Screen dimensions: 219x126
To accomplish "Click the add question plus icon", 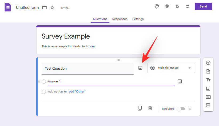I will pyautogui.click(x=208, y=63).
